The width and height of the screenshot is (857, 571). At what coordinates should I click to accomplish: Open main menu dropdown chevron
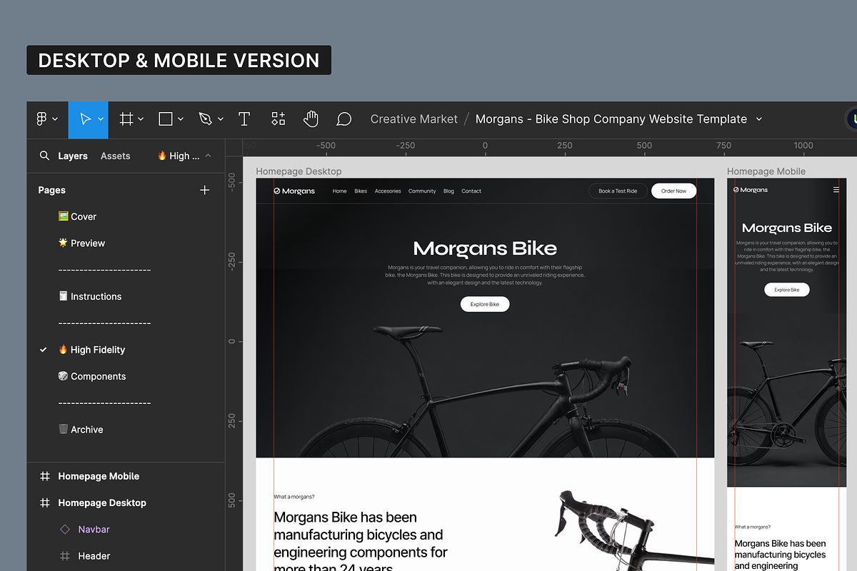55,119
